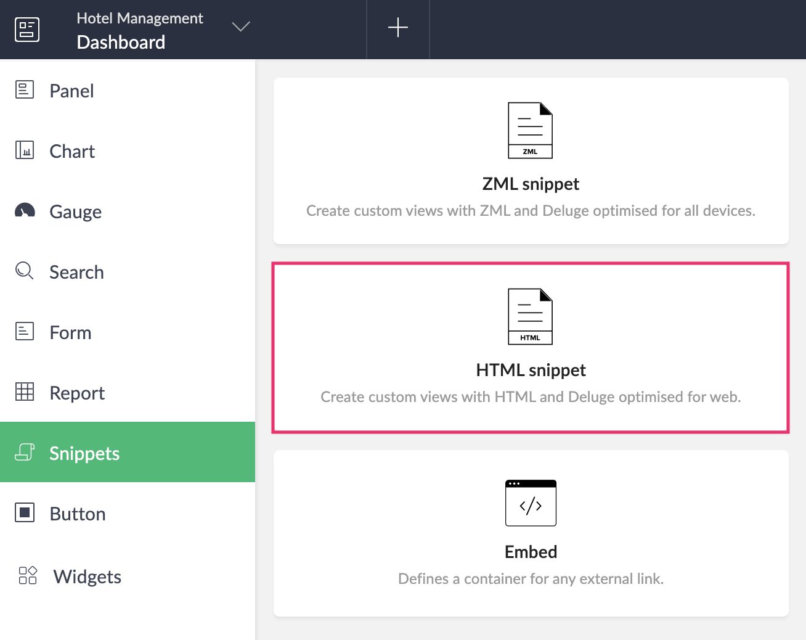
Task: Click the HTML snippet title
Action: (531, 370)
